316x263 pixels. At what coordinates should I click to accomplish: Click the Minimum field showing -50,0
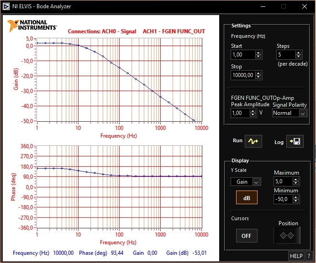(283, 199)
